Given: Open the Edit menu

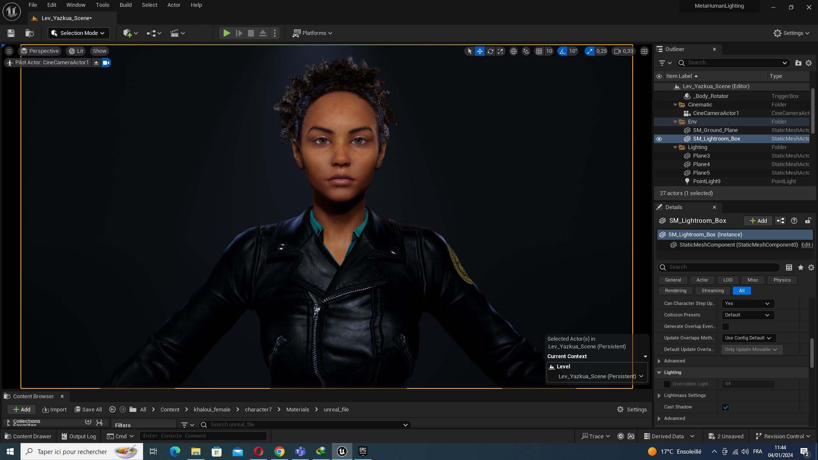Looking at the screenshot, I should [52, 5].
